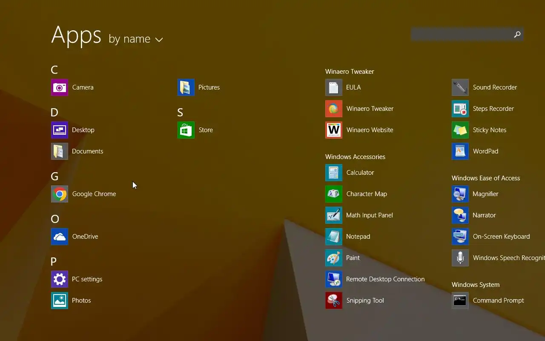545x341 pixels.
Task: Launch the Paint palette icon
Action: (334, 258)
